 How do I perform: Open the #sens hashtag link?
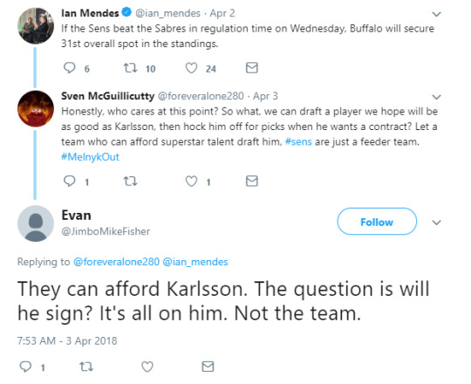pyautogui.click(x=298, y=141)
